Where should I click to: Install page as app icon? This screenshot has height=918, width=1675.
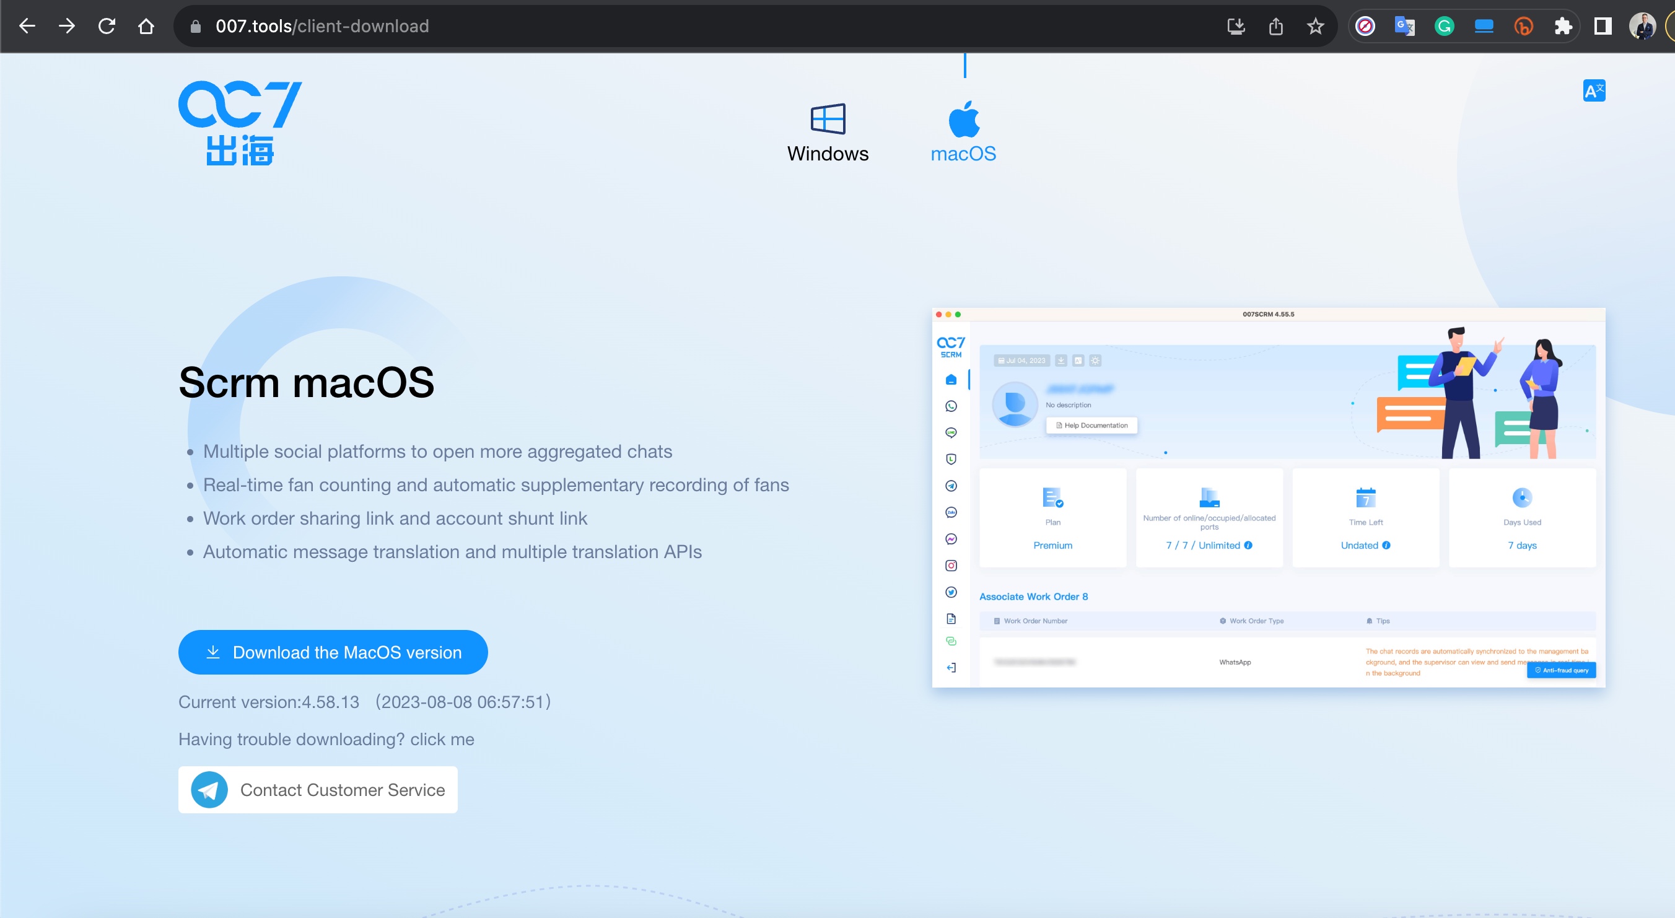click(x=1236, y=26)
